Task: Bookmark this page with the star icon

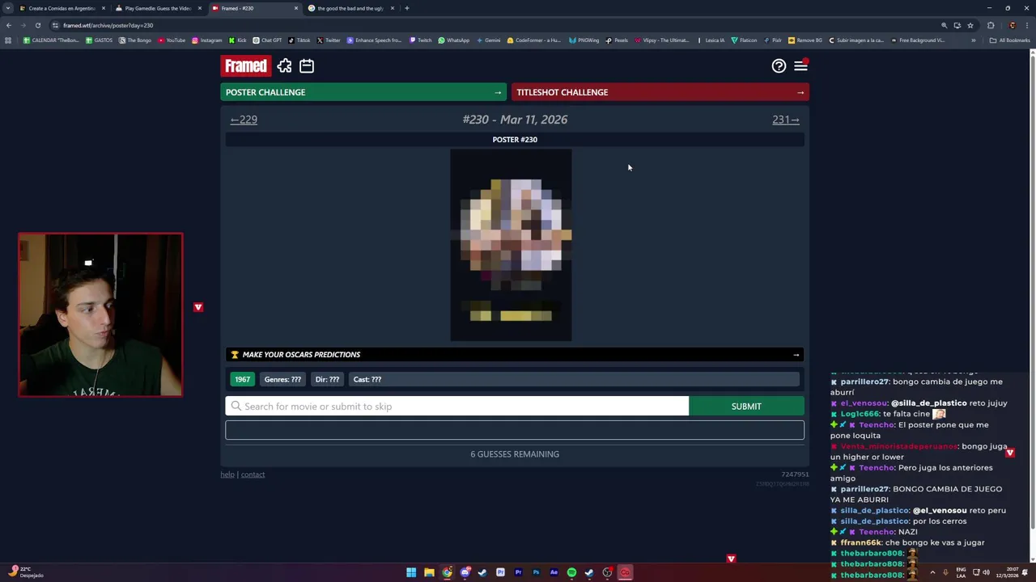Action: coord(970,25)
